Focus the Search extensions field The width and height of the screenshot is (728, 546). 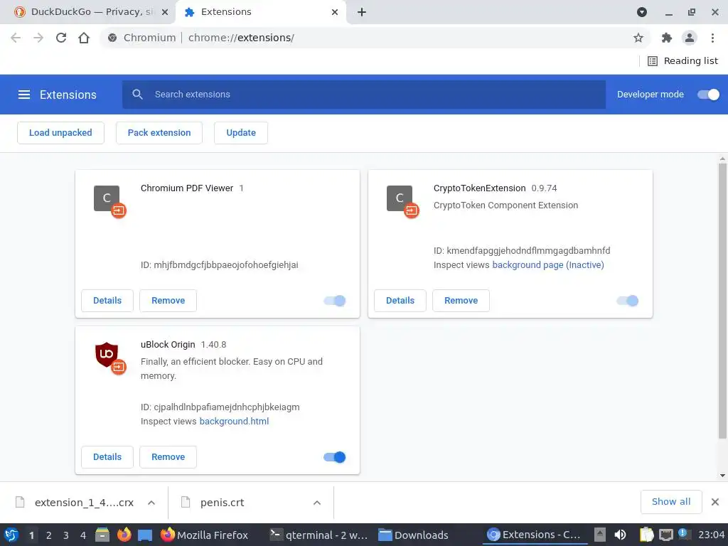364,95
